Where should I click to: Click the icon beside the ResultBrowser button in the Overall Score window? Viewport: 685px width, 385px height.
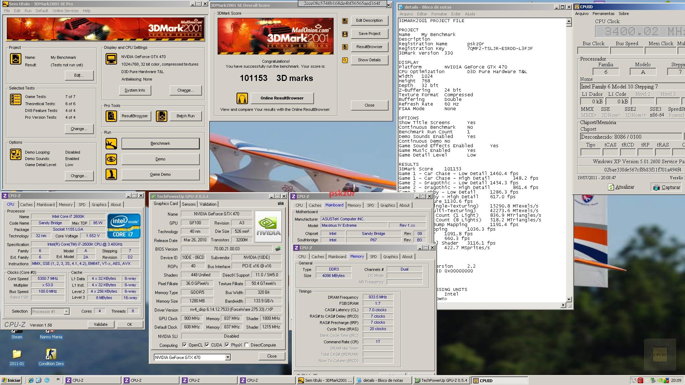[345, 47]
